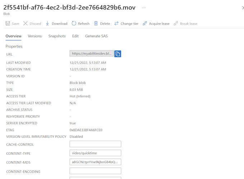Click the Delete button label
This screenshot has height=179, width=244.
point(105,24)
